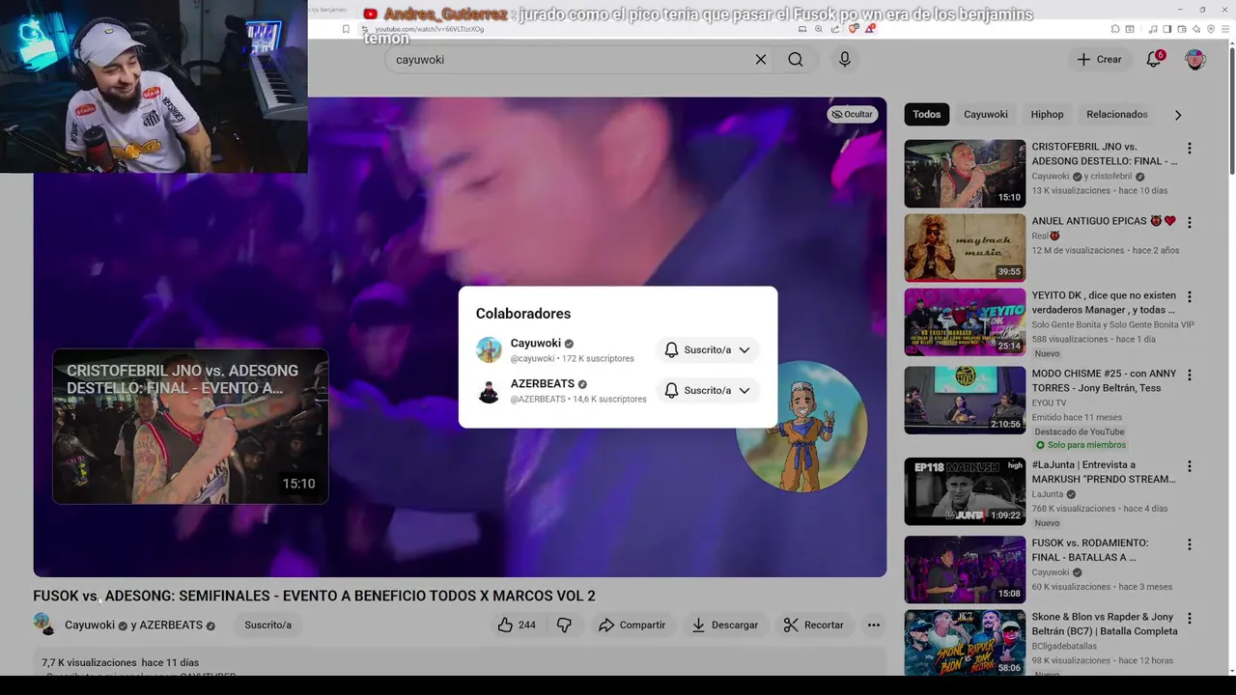Image resolution: width=1236 pixels, height=695 pixels.
Task: Open AZERBEATS channel avatar in Colaboradores
Action: (489, 390)
